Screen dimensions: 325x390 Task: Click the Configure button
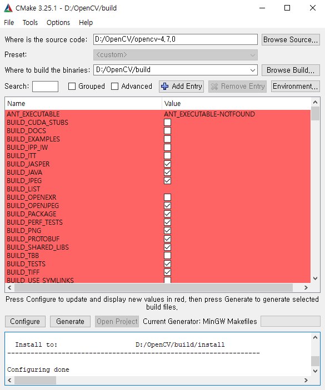click(25, 321)
